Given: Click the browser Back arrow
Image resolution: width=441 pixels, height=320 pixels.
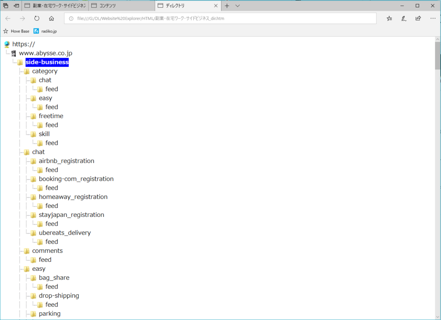Looking at the screenshot, I should (8, 18).
